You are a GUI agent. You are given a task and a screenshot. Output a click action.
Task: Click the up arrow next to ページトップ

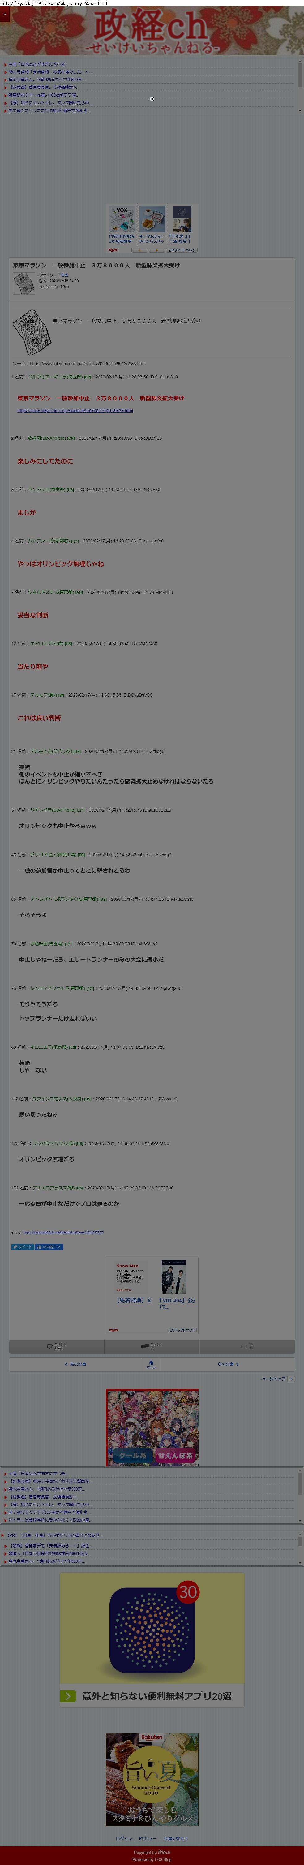(291, 1379)
